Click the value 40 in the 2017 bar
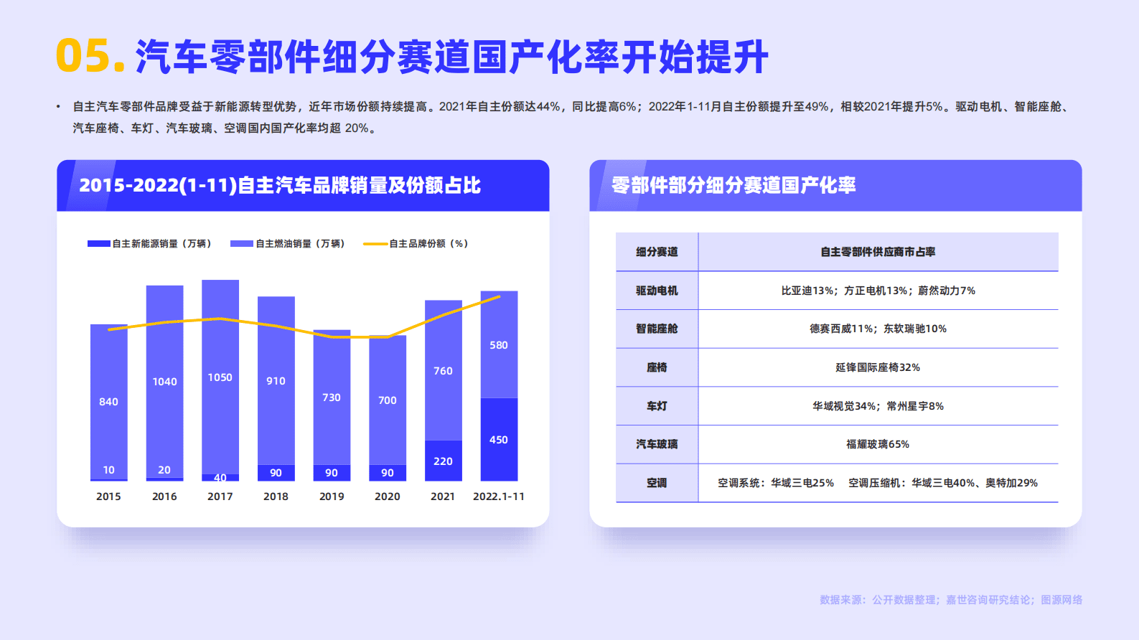Screen dimensions: 1139x640 pos(220,477)
